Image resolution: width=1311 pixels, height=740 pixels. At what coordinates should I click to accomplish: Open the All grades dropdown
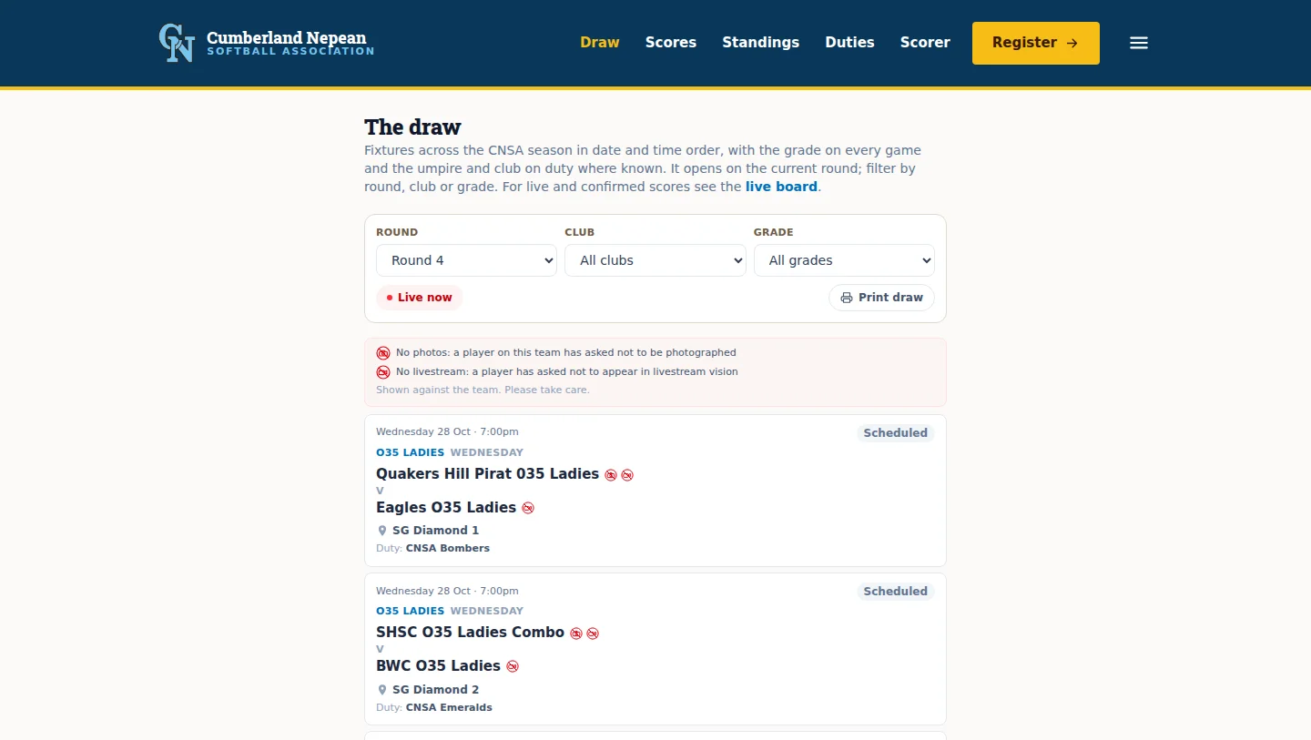tap(844, 260)
